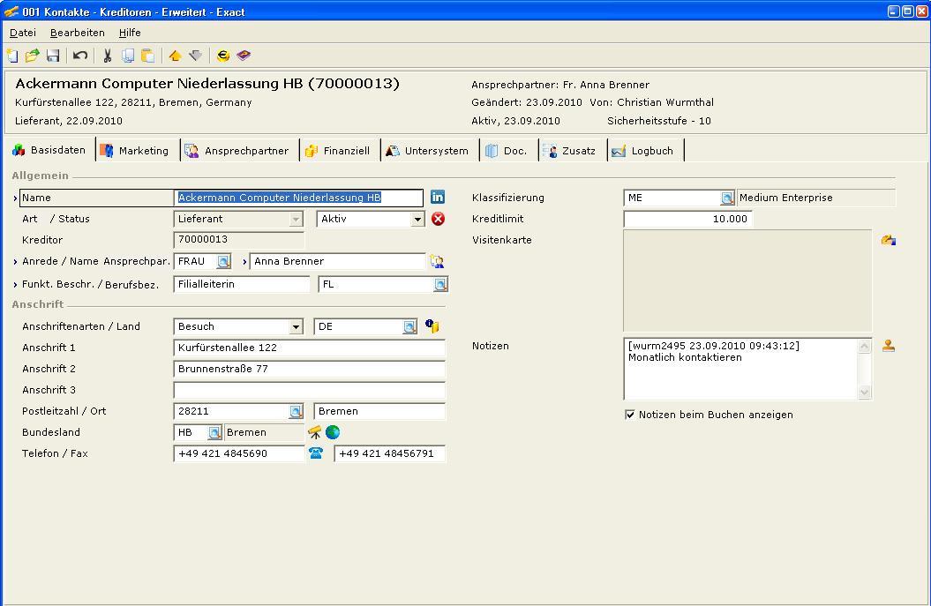Open the Lieferant type dropdown
This screenshot has width=931, height=606.
tap(296, 220)
